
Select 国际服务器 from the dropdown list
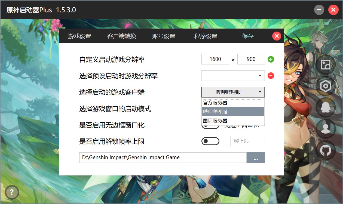[x=233, y=121]
